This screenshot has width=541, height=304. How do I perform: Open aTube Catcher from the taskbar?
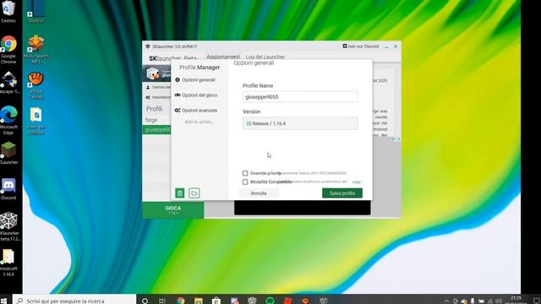click(306, 301)
